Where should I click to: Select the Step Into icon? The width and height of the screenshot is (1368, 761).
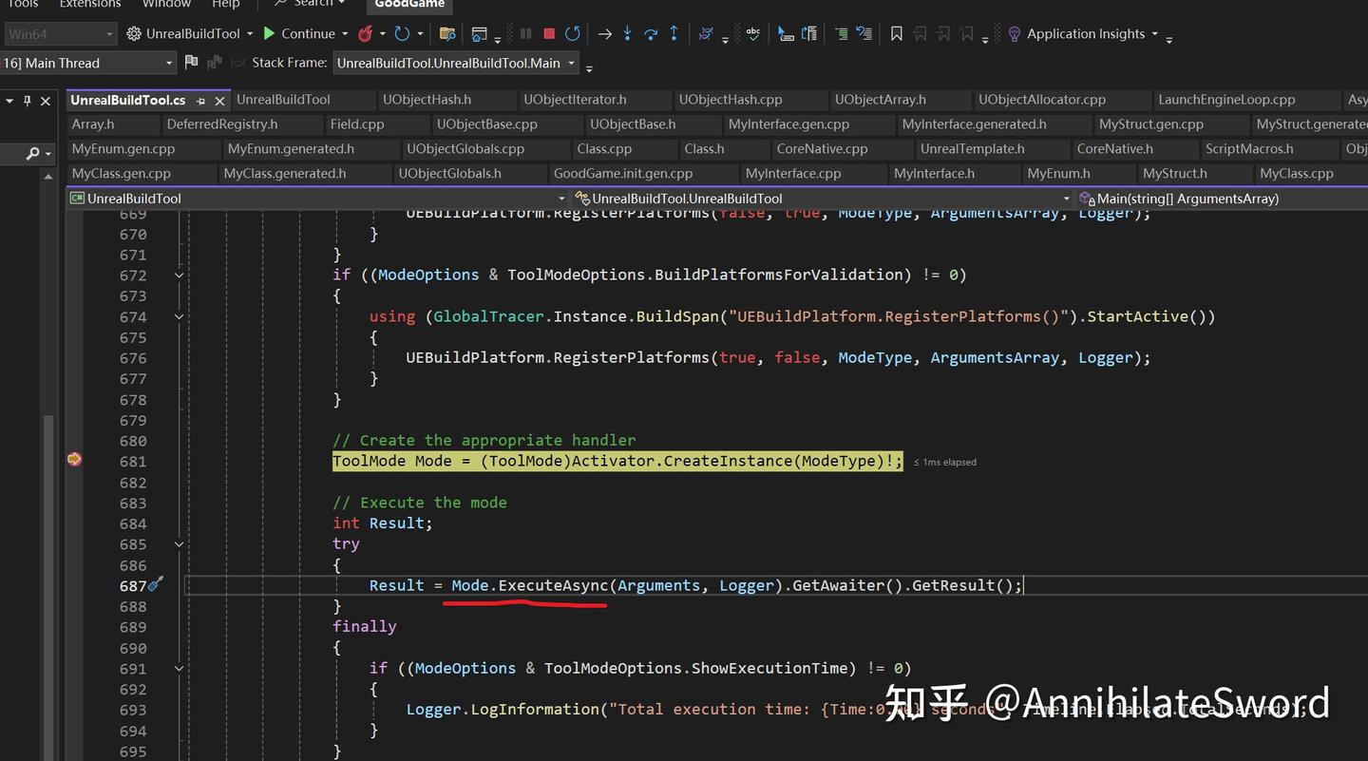point(627,33)
